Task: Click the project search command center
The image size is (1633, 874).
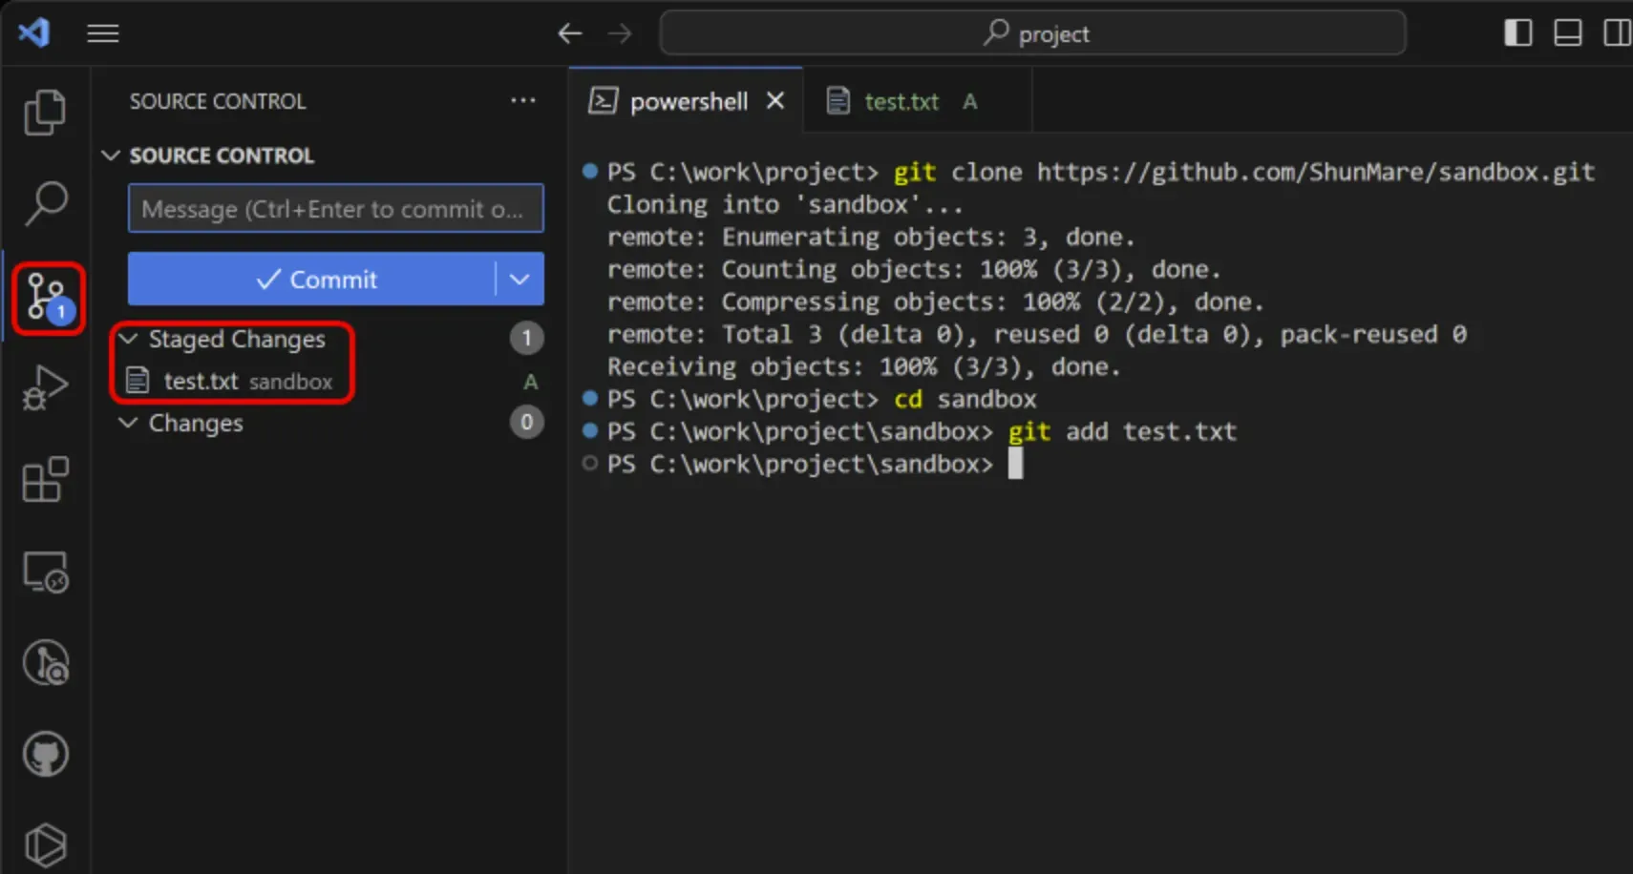Action: (1032, 33)
